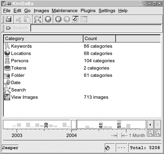Go to Home toolbar icon
This screenshot has width=164, height=154.
48,19
